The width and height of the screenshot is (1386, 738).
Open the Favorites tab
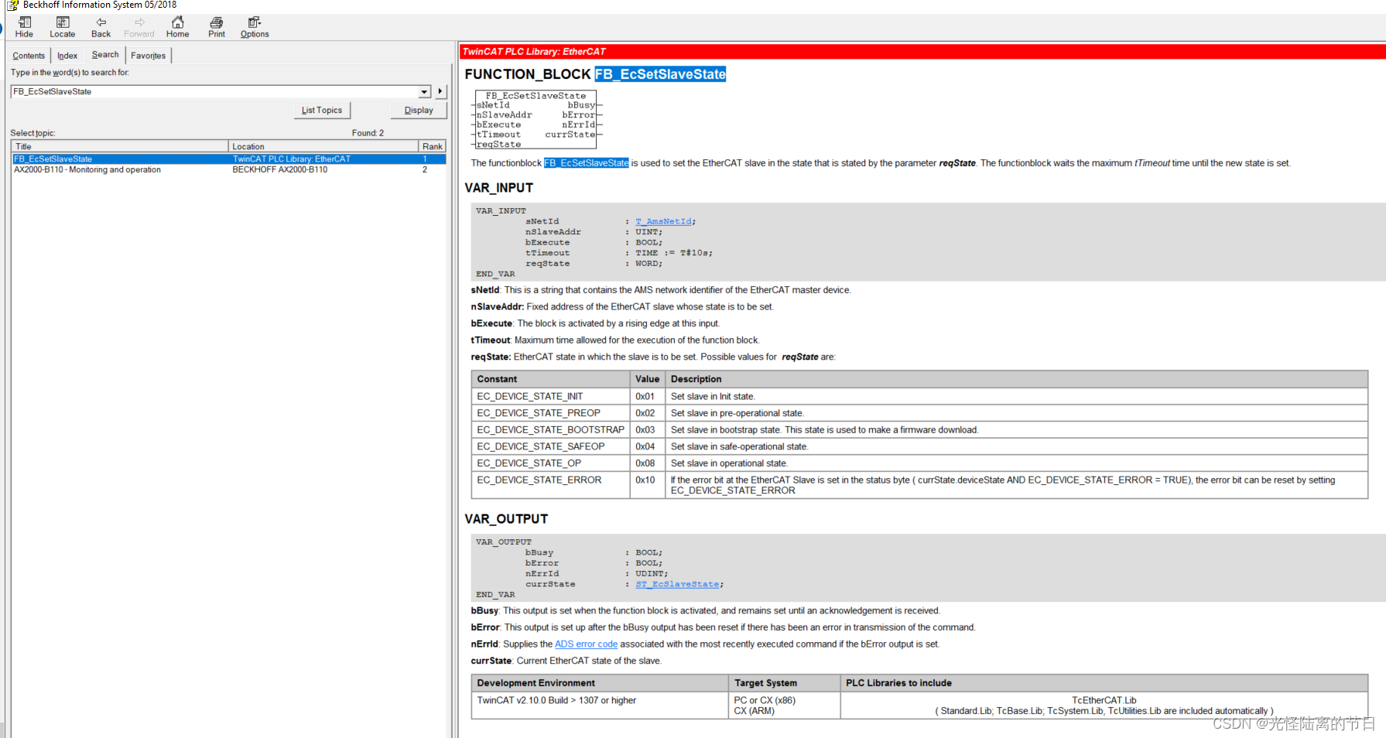pyautogui.click(x=148, y=56)
